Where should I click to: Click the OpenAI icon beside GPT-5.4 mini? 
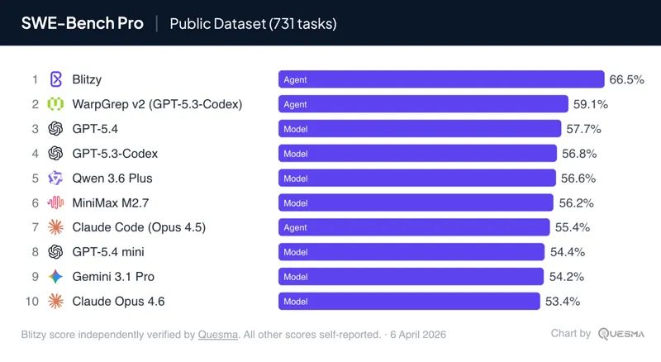[x=56, y=252]
